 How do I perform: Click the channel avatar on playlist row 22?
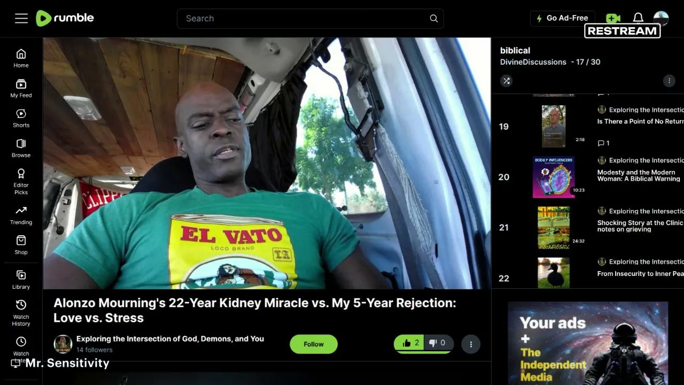(602, 262)
